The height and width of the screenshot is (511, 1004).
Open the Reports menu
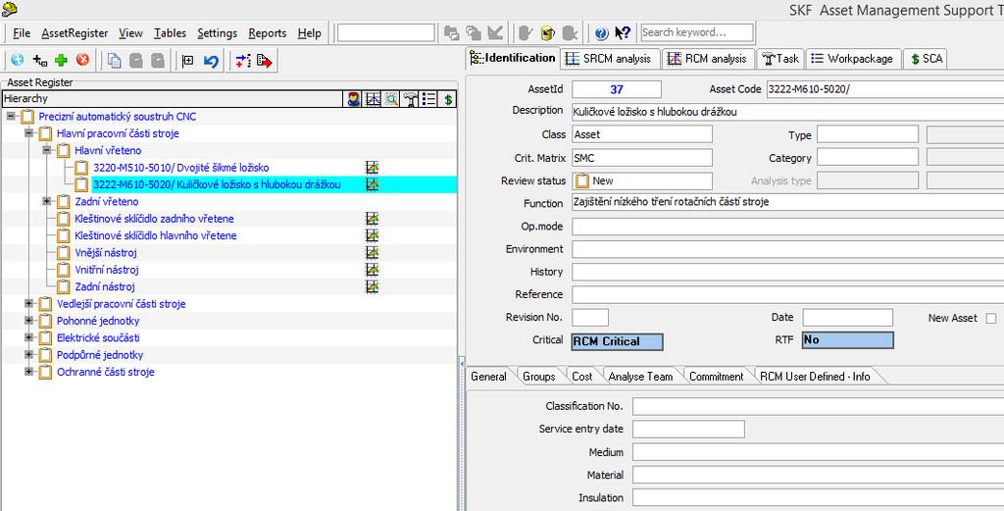tap(268, 33)
